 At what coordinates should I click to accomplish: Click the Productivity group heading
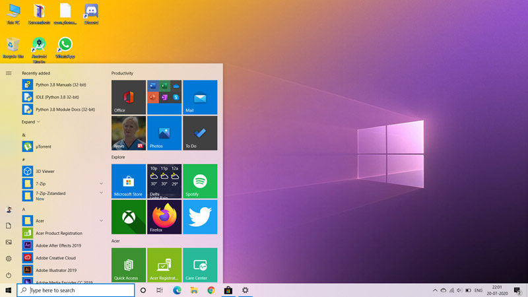[x=122, y=73]
